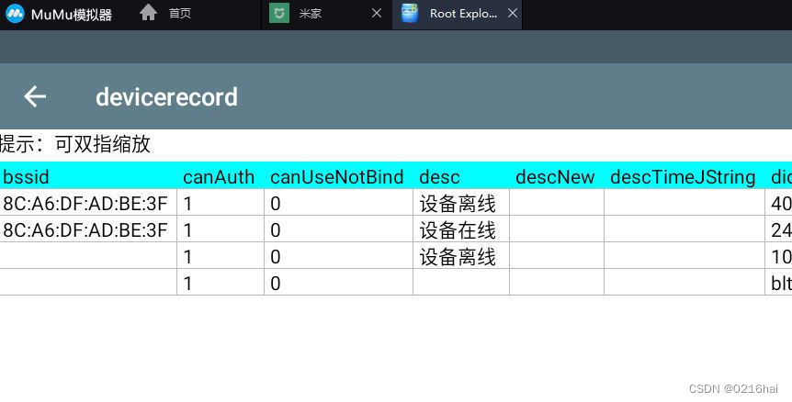Click the descTimeJString column header
The image size is (792, 402).
click(x=683, y=177)
